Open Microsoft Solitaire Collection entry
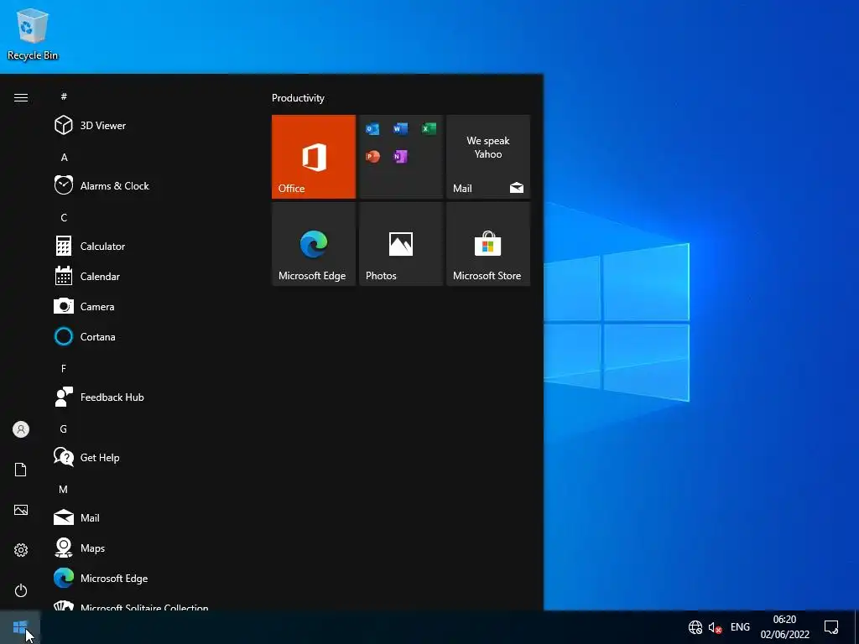 pos(154,605)
